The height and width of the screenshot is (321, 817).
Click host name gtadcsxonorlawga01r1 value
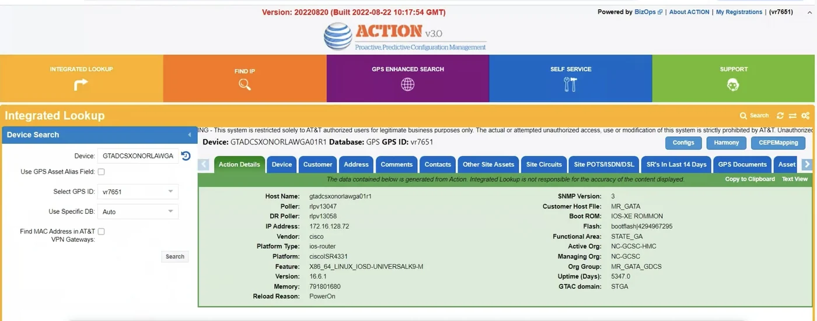tap(340, 196)
